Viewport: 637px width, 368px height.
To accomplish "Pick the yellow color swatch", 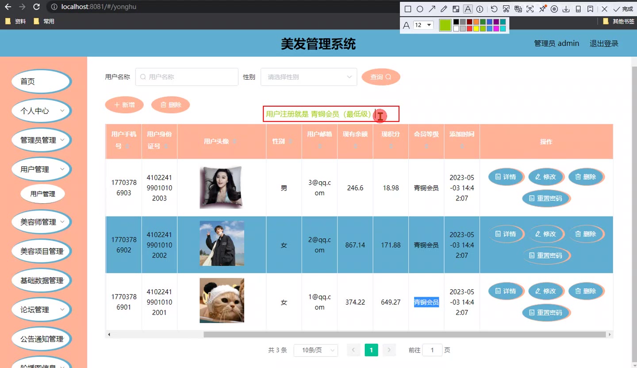I will click(476, 29).
